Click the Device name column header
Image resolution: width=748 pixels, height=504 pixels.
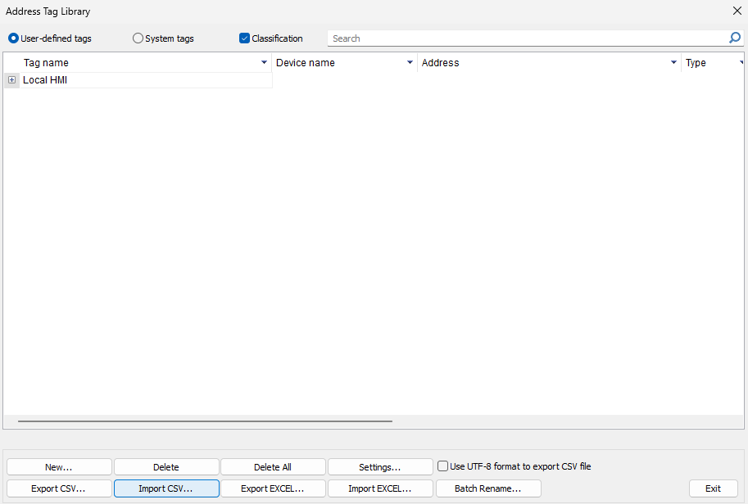pyautogui.click(x=344, y=62)
